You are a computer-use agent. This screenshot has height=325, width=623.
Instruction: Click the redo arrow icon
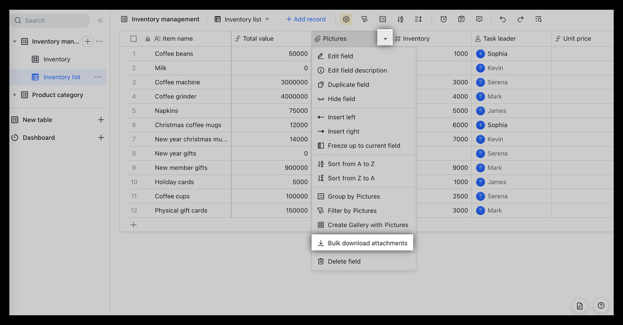point(520,19)
